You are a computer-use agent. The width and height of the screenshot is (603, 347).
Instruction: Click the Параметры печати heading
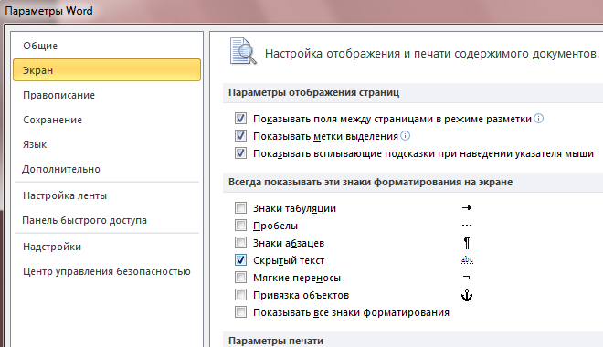[x=276, y=341]
